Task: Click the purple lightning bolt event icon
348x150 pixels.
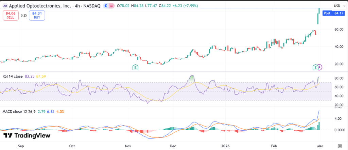Action: [320, 67]
